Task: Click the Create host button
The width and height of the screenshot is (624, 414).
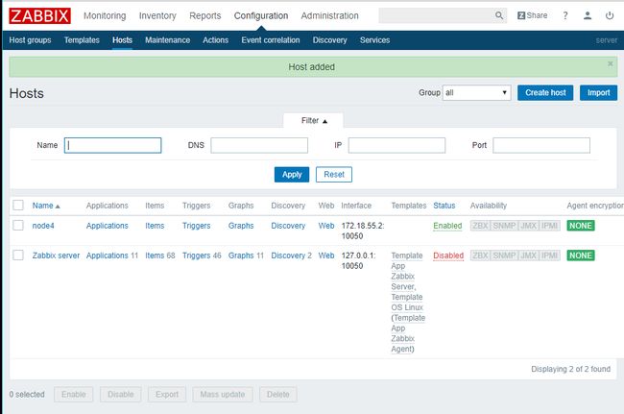Action: pyautogui.click(x=545, y=93)
